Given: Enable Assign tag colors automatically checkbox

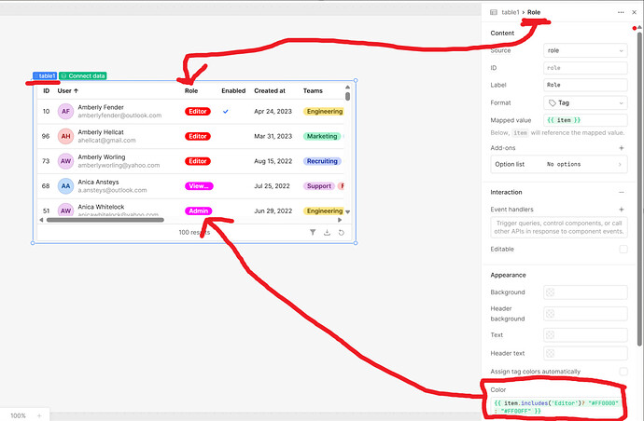Looking at the screenshot, I should tap(622, 371).
